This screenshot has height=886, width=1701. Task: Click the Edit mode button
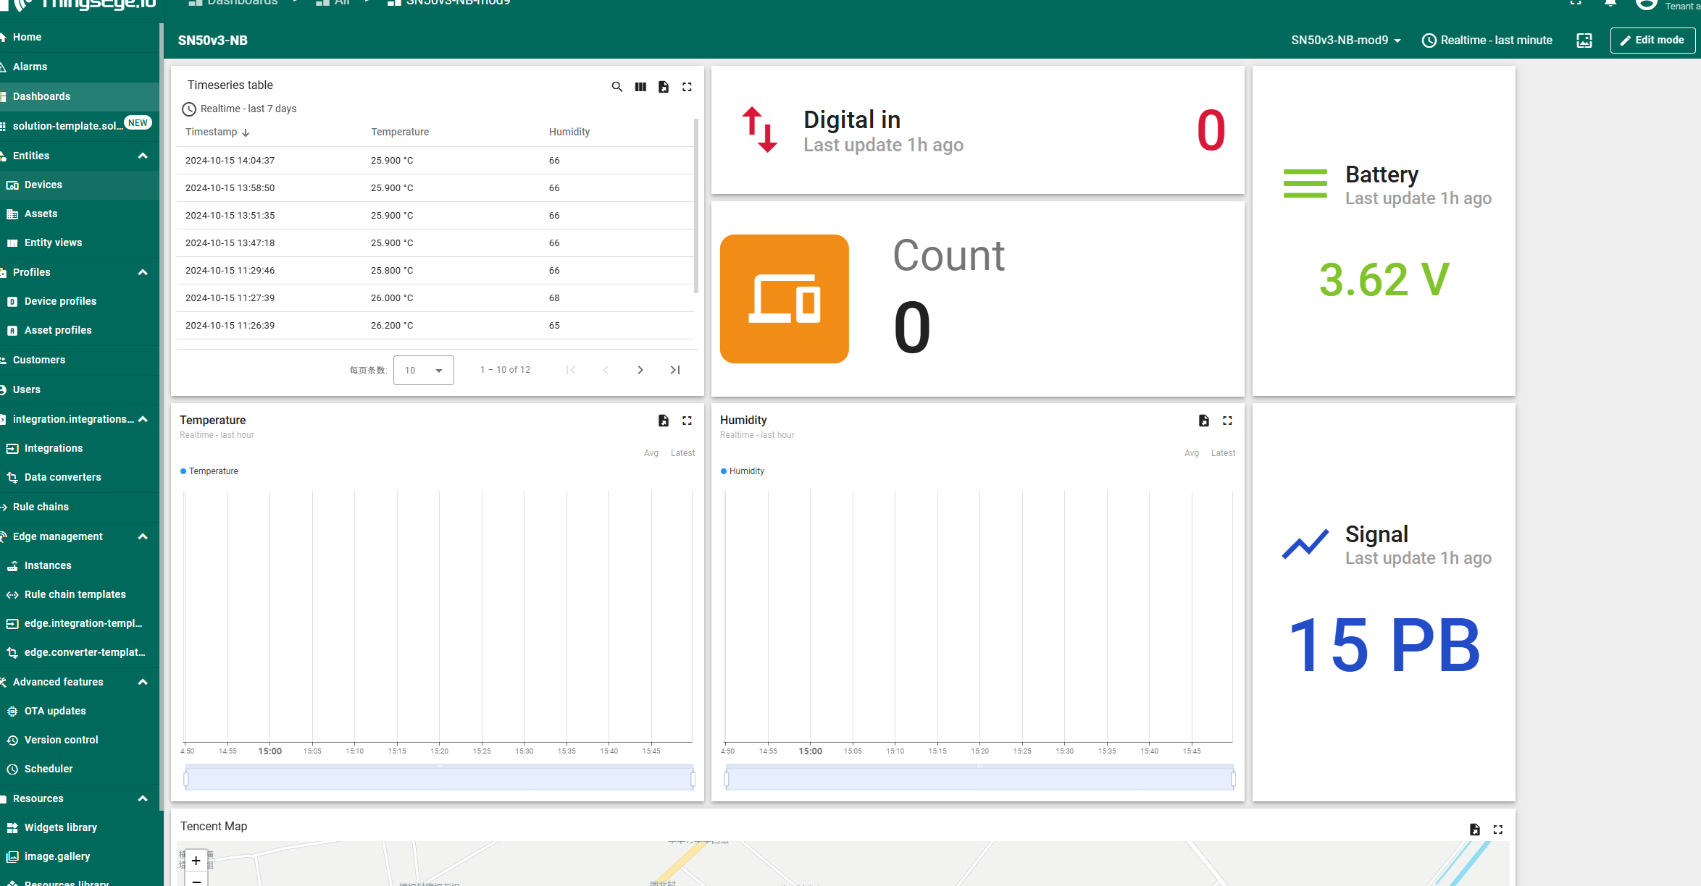pos(1652,41)
